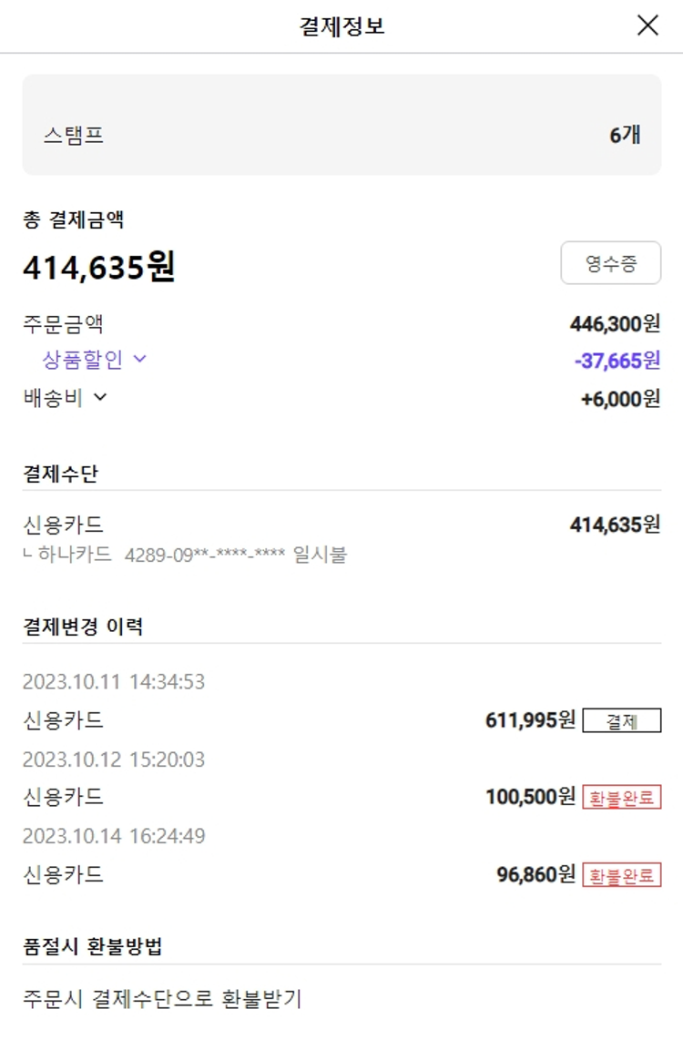This screenshot has height=1040, width=683.
Task: Expand the chevron next to 상품할인
Action: pos(139,359)
